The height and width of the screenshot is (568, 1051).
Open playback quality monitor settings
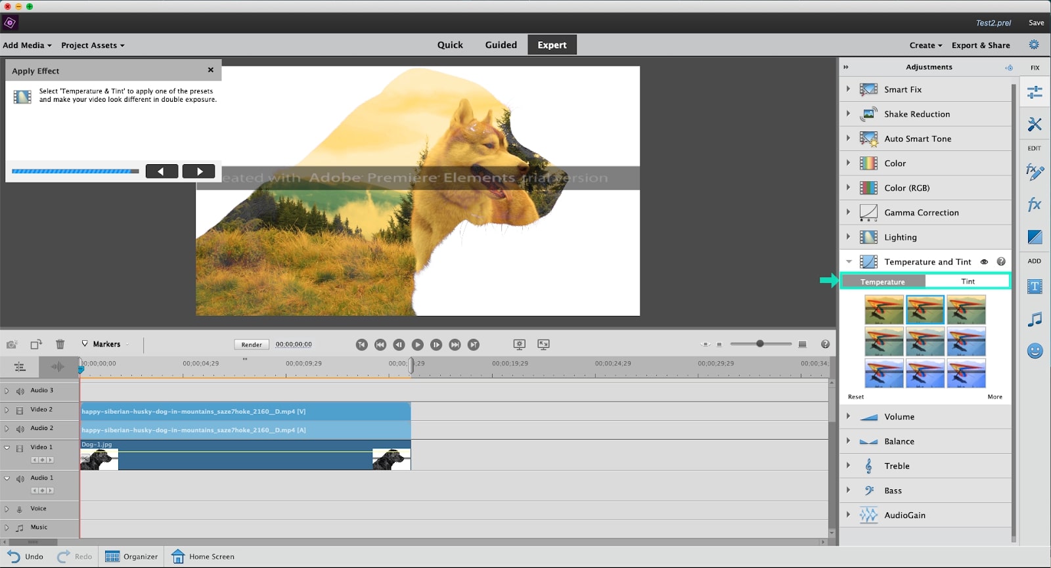pyautogui.click(x=519, y=344)
